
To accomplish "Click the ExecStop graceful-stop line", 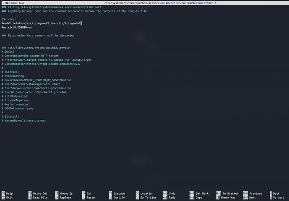I will point(36,88).
